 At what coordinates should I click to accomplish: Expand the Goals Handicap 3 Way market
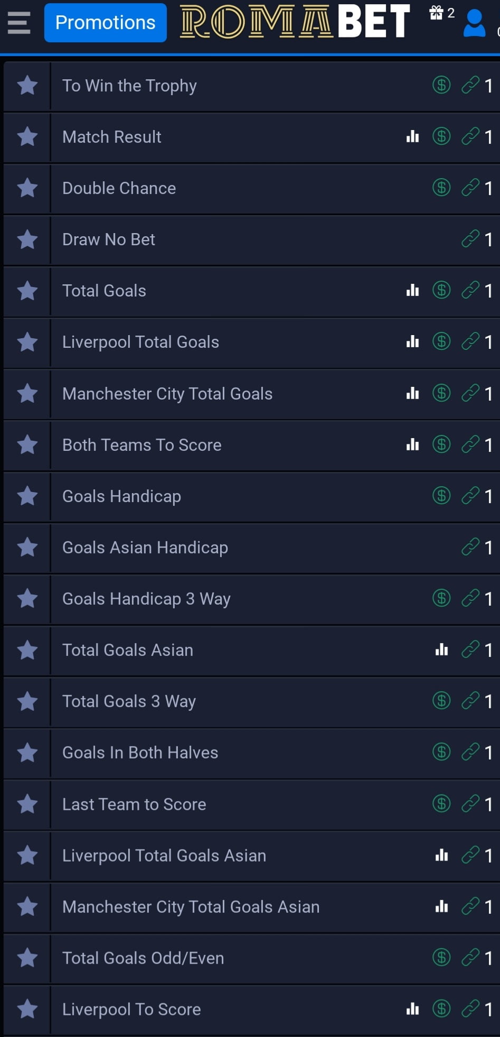click(x=146, y=599)
